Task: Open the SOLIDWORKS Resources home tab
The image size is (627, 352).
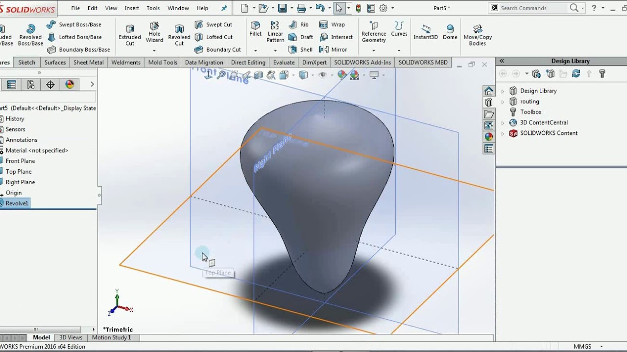Action: pos(489,91)
